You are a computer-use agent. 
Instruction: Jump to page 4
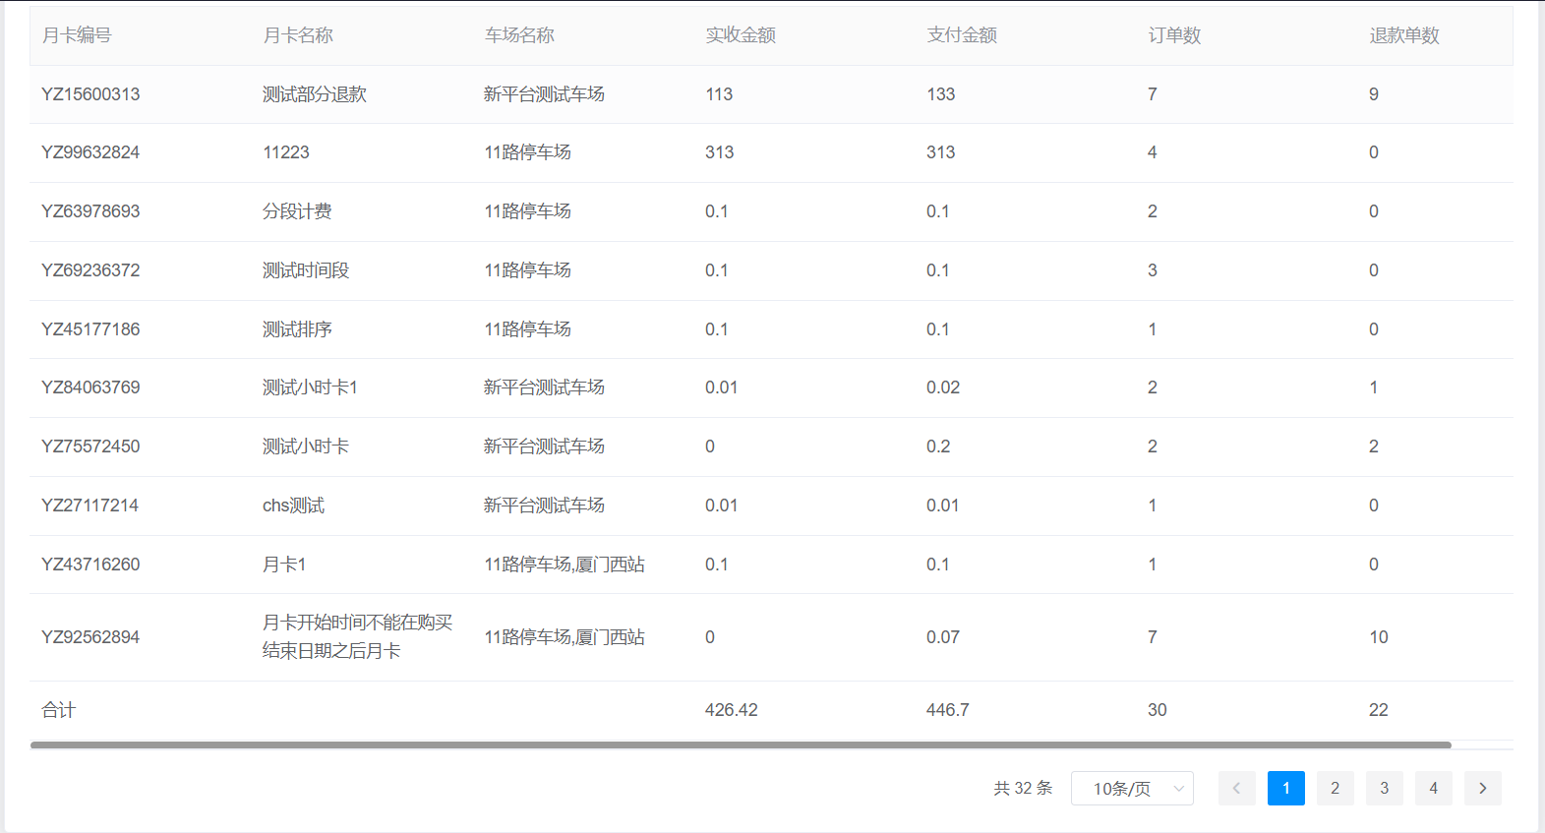pos(1433,789)
